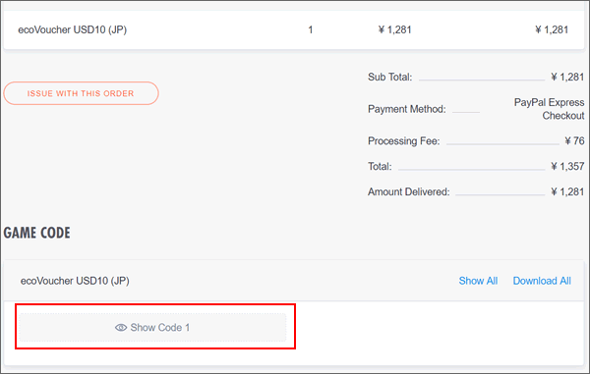The height and width of the screenshot is (374, 590).
Task: Click the ¥ 1,281 value beside Amount Delivered
Action: pos(567,191)
